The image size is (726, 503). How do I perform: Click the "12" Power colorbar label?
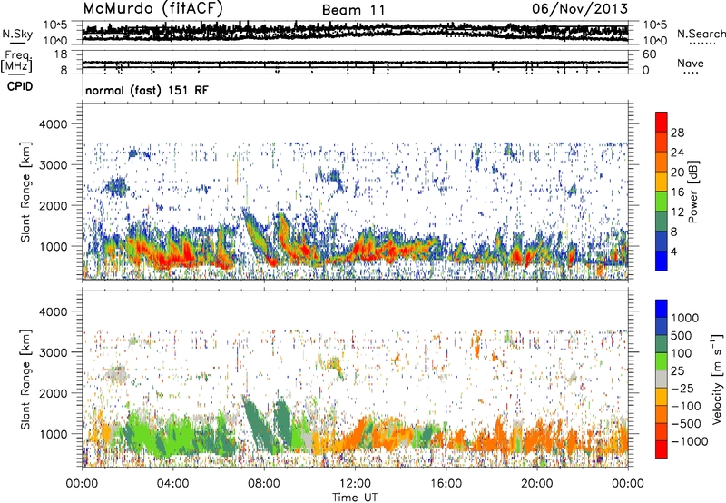(x=677, y=212)
